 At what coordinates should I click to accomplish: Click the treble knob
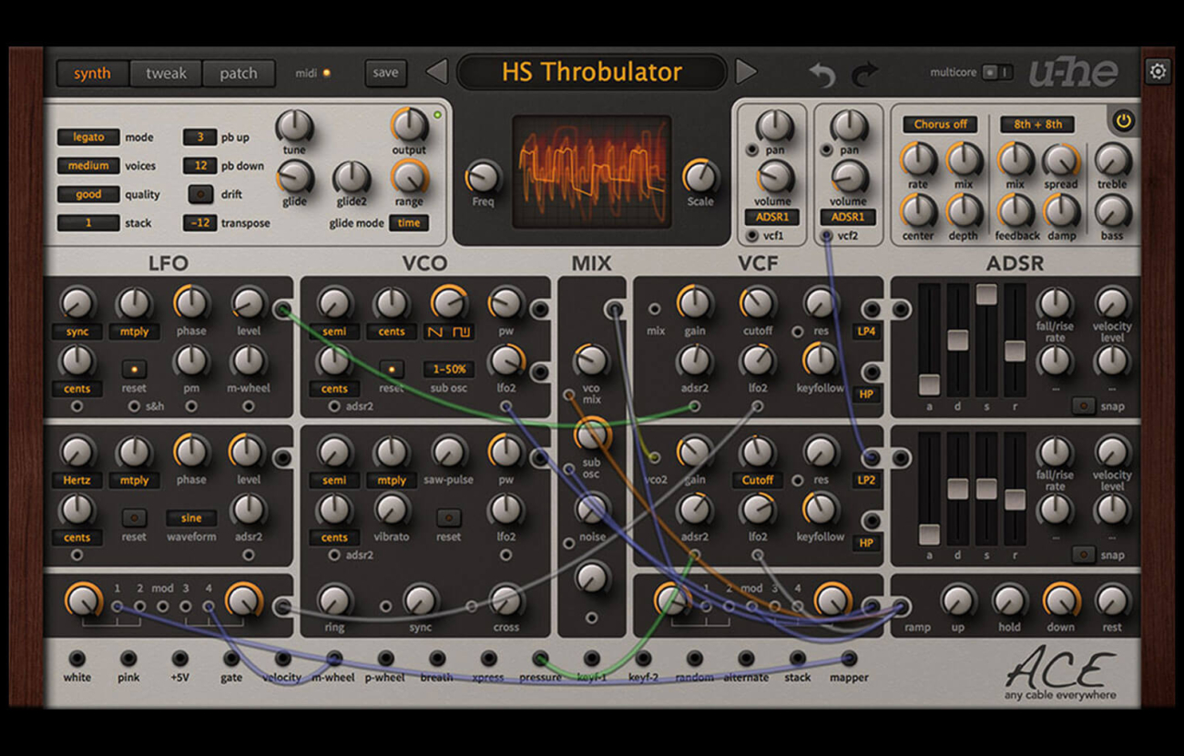click(1112, 160)
